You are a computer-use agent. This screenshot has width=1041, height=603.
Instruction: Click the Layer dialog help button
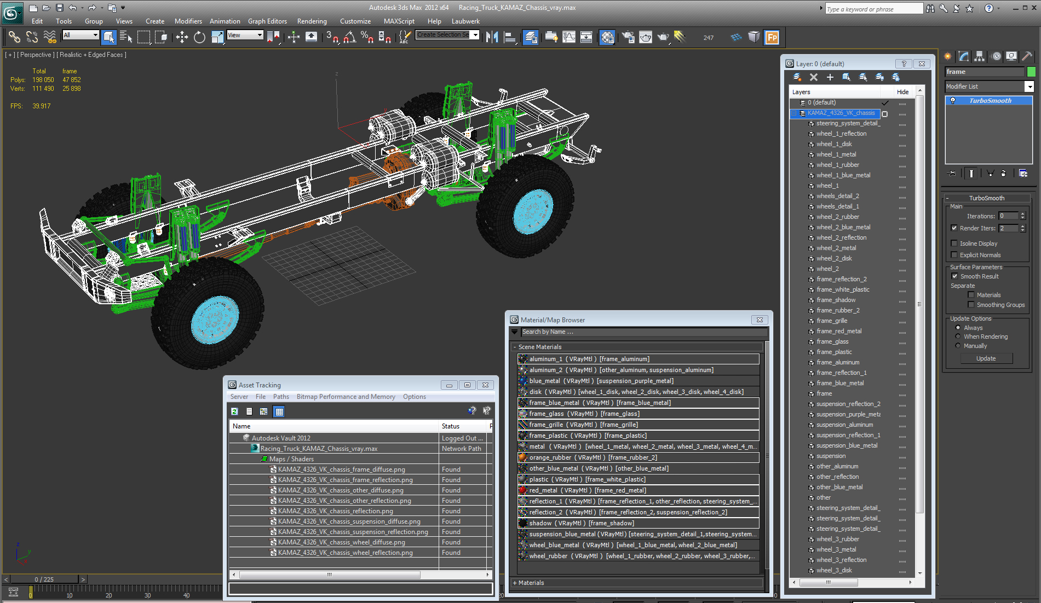tap(904, 63)
